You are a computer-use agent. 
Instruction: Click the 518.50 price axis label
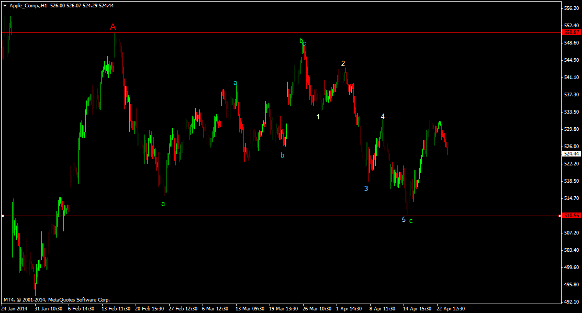[x=572, y=181]
